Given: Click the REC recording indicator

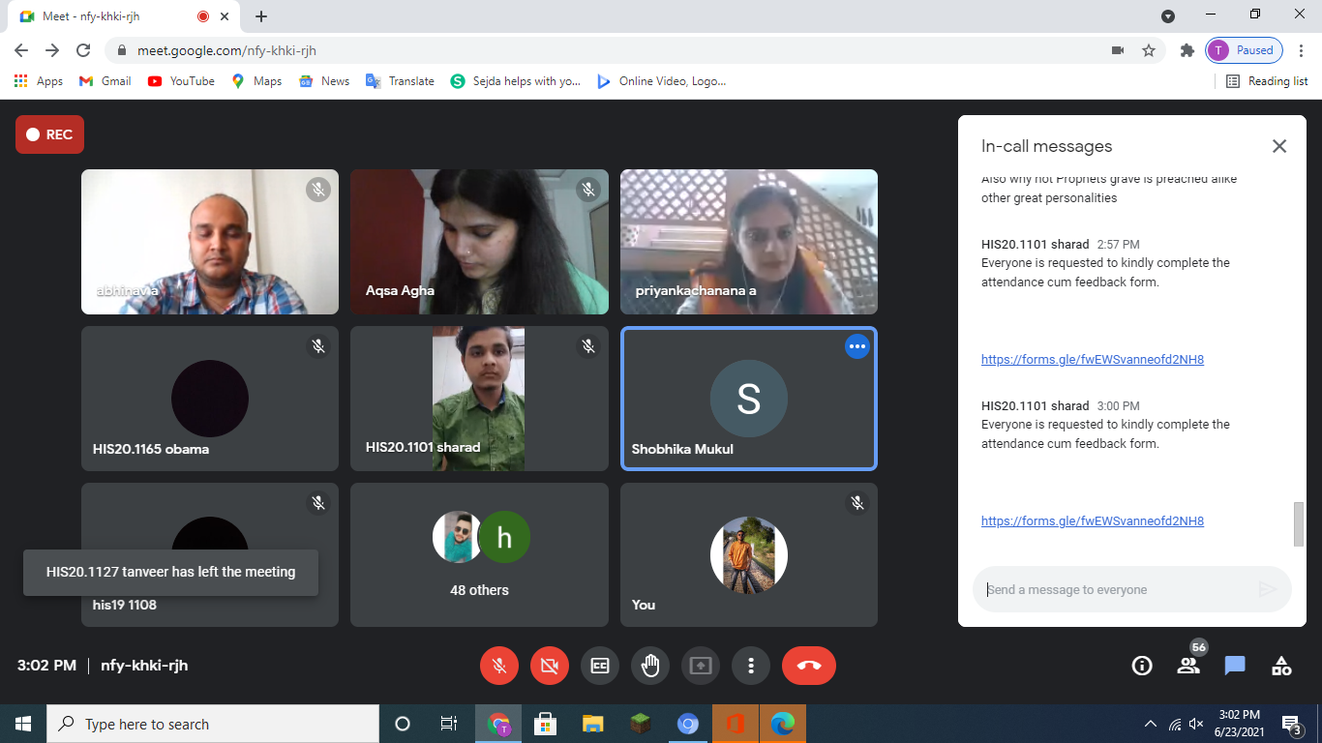Looking at the screenshot, I should 49,134.
